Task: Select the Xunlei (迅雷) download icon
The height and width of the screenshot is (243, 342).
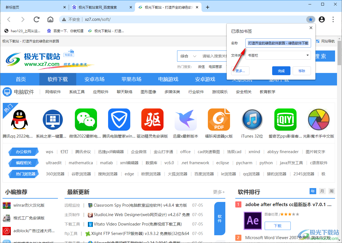Action: click(x=185, y=120)
